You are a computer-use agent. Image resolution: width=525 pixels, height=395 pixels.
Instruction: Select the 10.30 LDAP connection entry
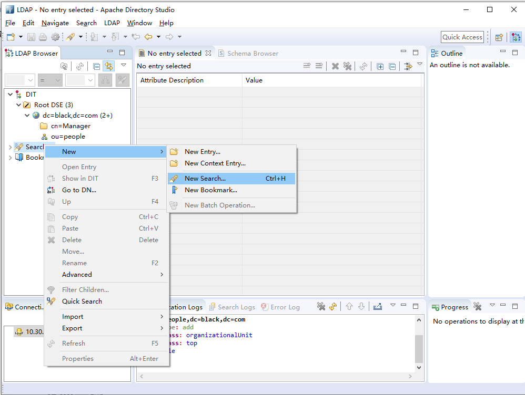pyautogui.click(x=29, y=332)
